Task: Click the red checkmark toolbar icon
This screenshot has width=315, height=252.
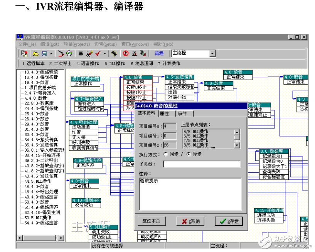Action: click(x=98, y=53)
